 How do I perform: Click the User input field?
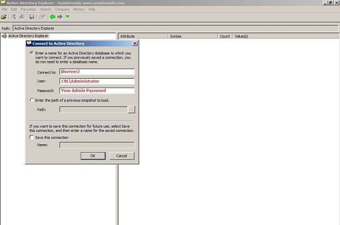tap(97, 81)
